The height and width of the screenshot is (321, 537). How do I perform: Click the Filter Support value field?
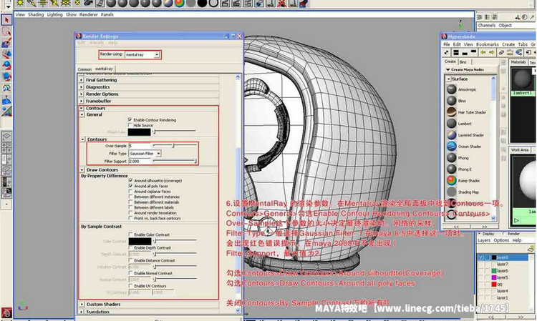coord(140,161)
